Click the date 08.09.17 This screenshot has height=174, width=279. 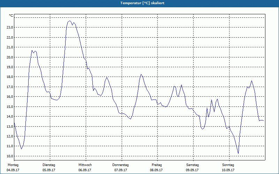156,170
